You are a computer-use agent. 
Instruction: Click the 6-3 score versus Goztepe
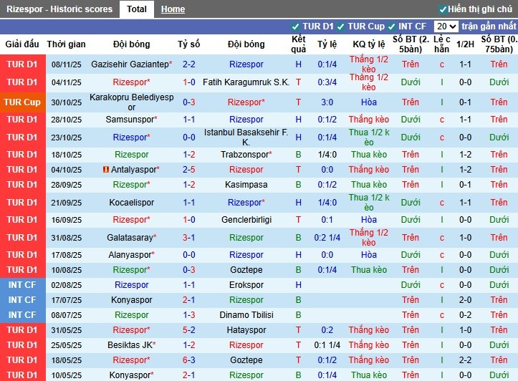tap(189, 360)
